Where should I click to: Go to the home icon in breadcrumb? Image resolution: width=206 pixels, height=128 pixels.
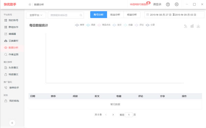coord(30,4)
